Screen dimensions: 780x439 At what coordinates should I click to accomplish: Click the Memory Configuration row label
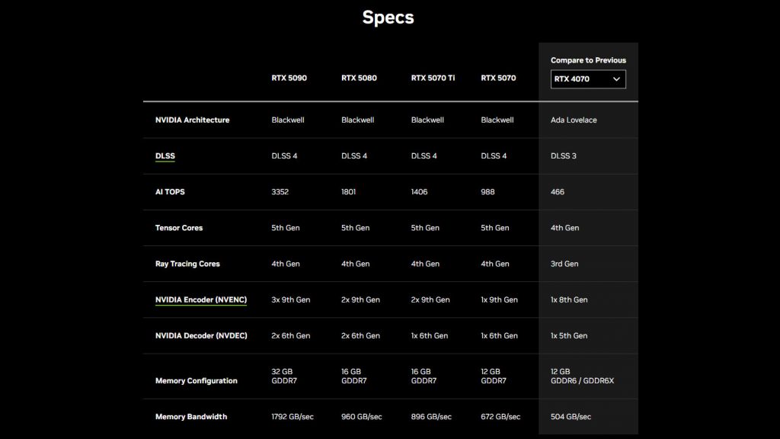pos(196,381)
